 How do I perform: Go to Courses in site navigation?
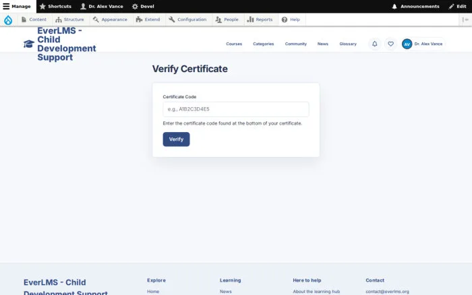[234, 44]
